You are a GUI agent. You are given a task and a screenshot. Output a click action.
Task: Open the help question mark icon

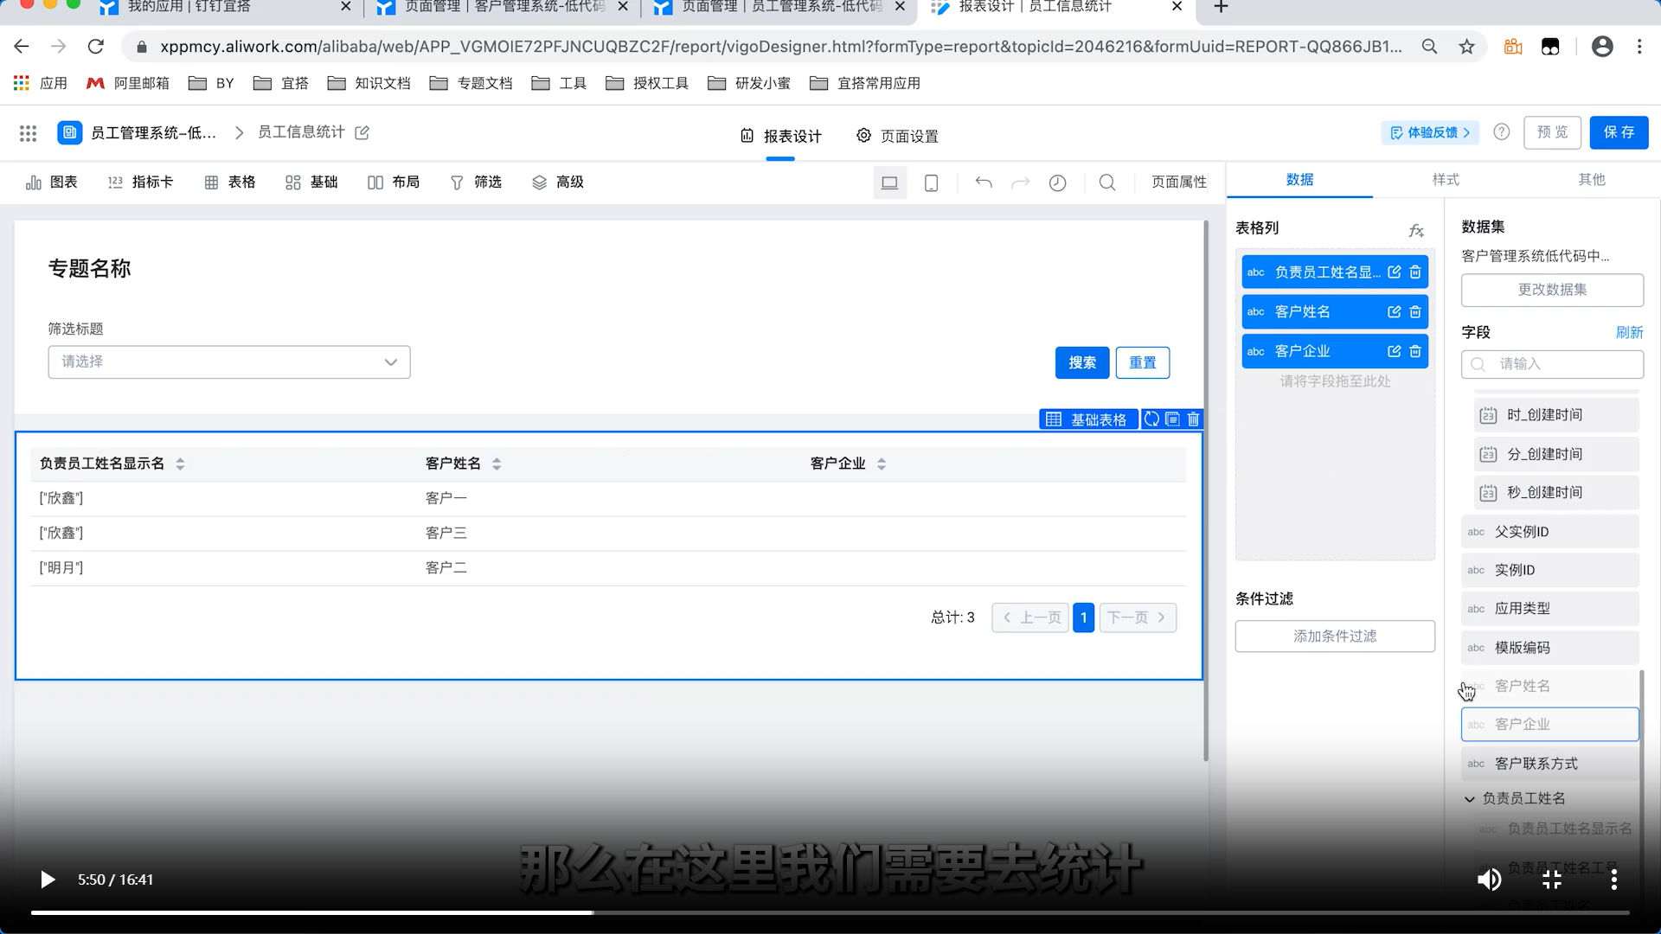1502,132
